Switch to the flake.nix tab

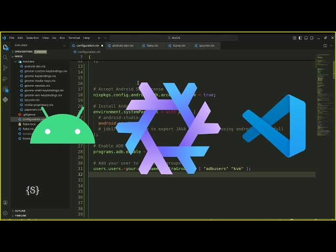pyautogui.click(x=152, y=46)
